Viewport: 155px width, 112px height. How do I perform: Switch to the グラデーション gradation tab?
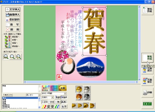54,88
